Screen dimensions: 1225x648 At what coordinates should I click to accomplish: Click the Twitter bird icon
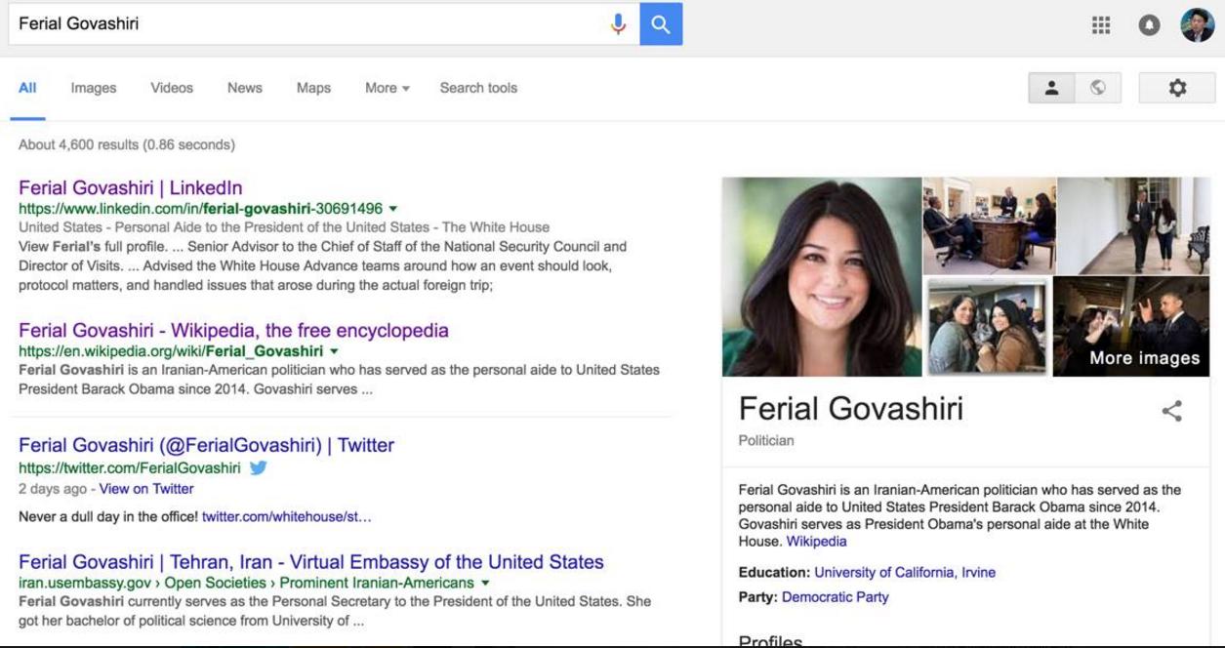258,467
